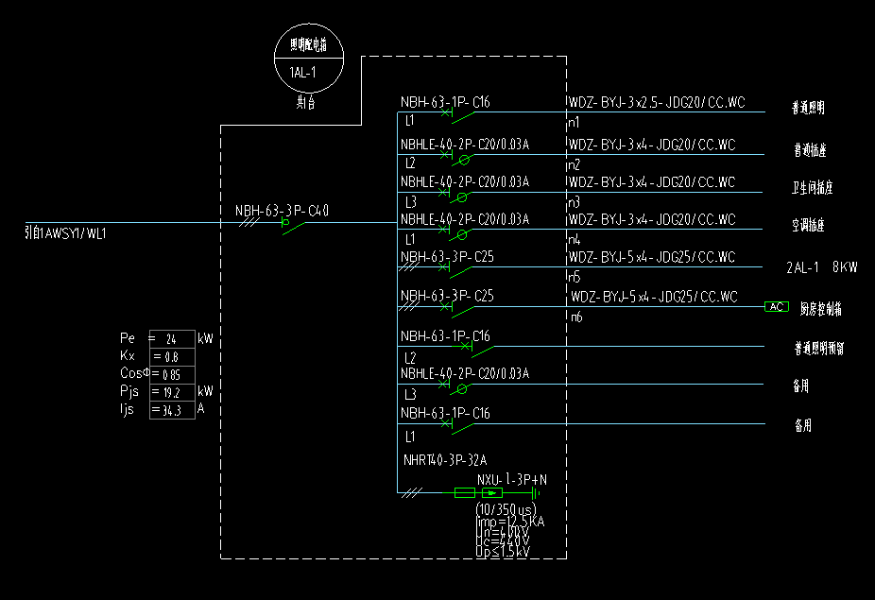Screen dimensions: 875x600
Task: Click the 照明配电箱 title in circle
Action: 309,44
